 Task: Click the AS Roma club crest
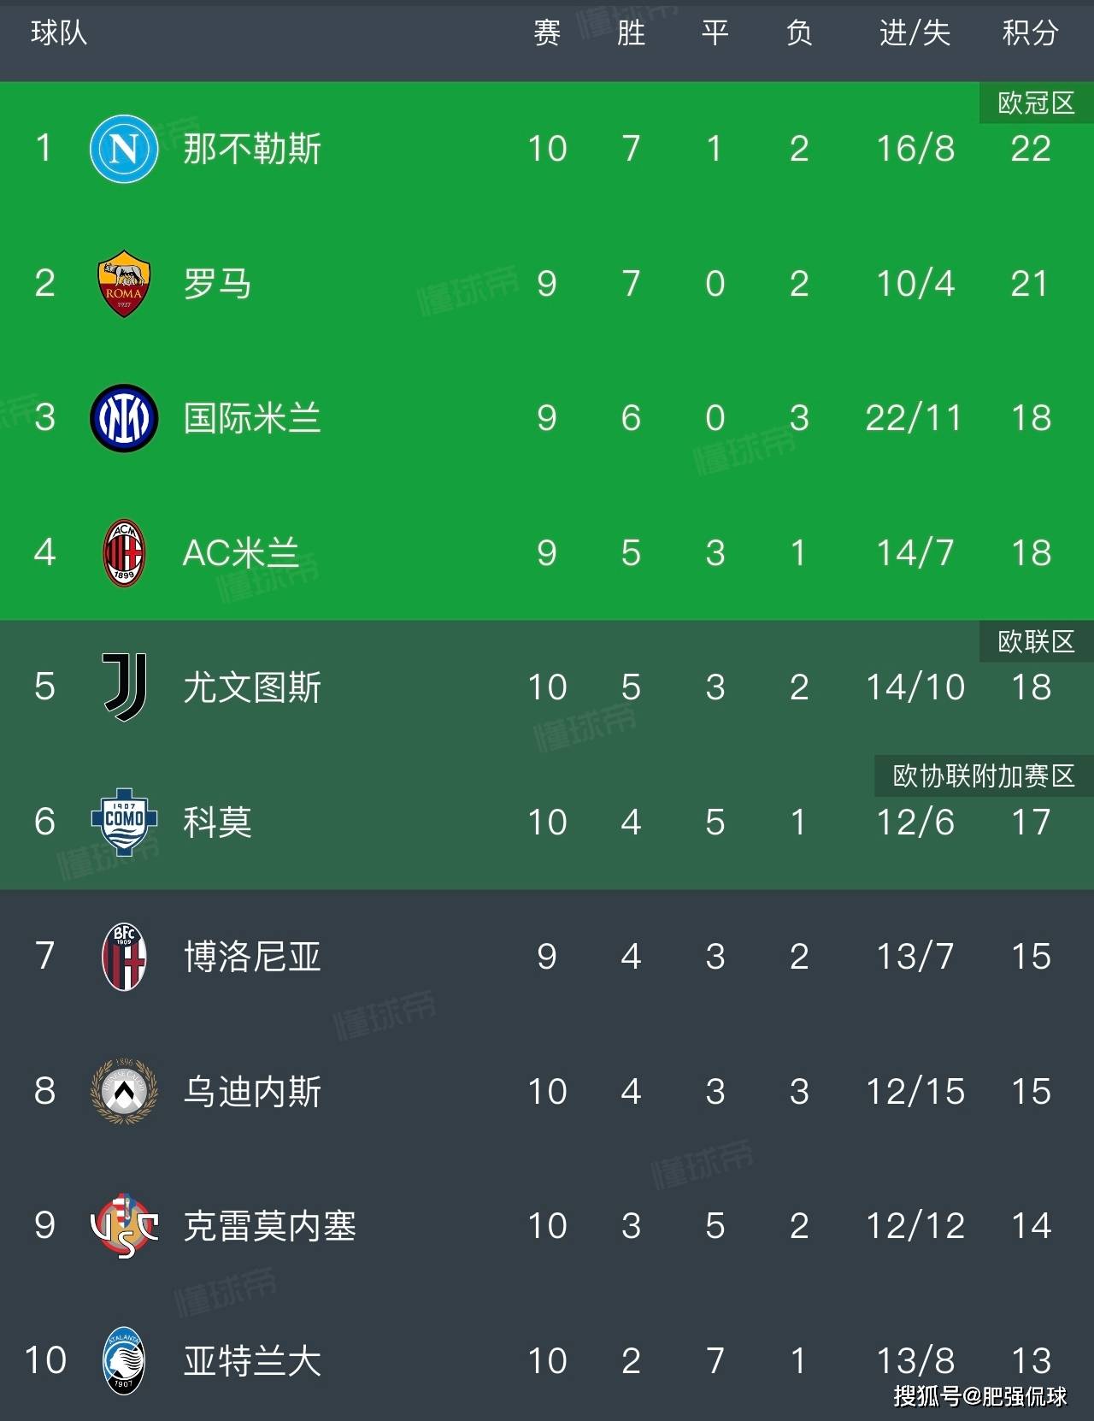coord(124,284)
